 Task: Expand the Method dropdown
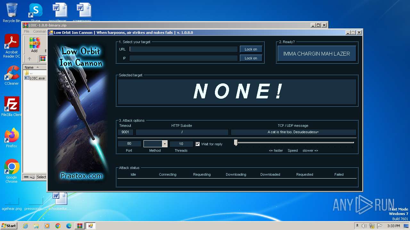coord(165,144)
